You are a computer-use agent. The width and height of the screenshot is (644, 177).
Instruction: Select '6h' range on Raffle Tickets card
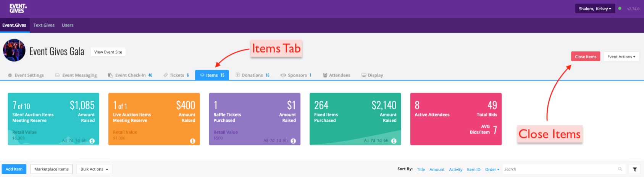[285, 140]
